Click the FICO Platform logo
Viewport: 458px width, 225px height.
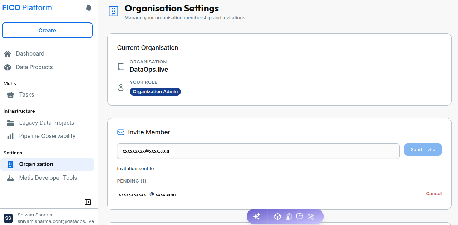[x=27, y=8]
